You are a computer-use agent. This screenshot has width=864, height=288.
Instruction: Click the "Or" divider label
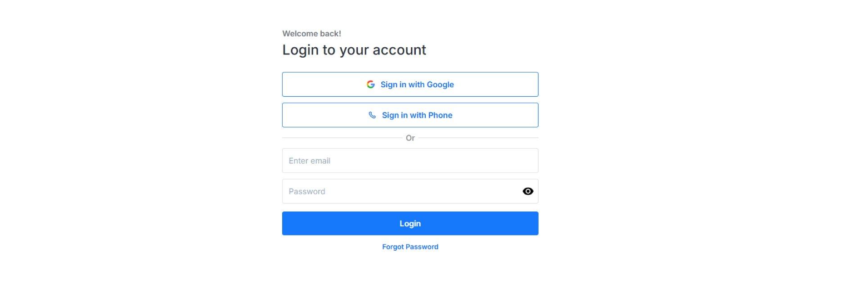coord(410,138)
